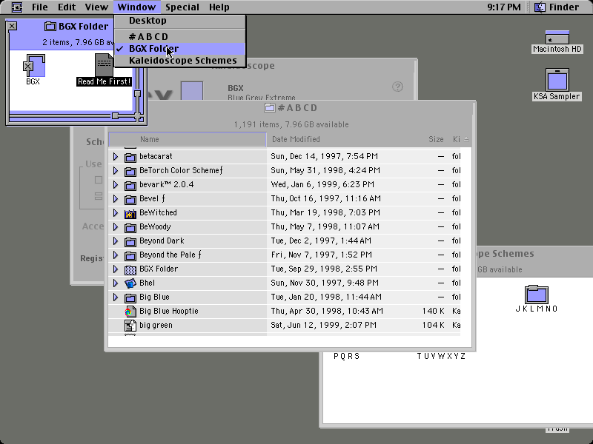Click the Bevel ƒ folder icon
The image size is (593, 444).
[x=130, y=199]
